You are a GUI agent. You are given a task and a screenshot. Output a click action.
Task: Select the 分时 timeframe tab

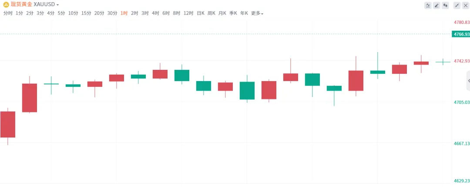point(8,13)
